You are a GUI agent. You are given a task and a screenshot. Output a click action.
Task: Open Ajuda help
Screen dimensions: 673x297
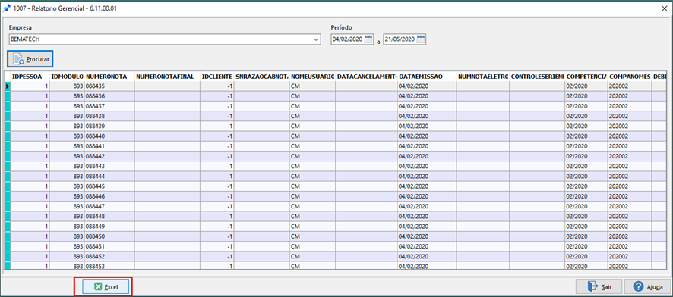click(x=647, y=286)
